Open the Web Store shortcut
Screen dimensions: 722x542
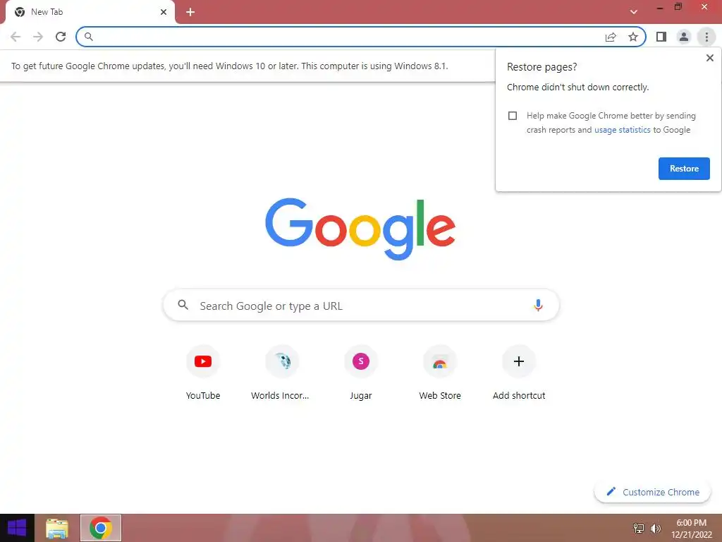coord(440,373)
